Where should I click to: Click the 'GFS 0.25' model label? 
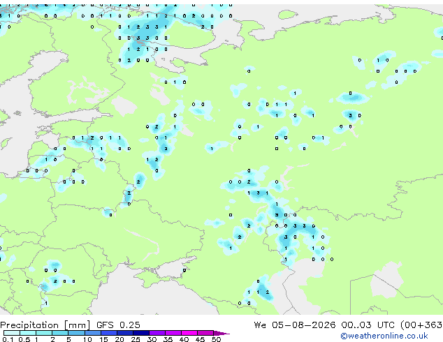pyautogui.click(x=118, y=325)
